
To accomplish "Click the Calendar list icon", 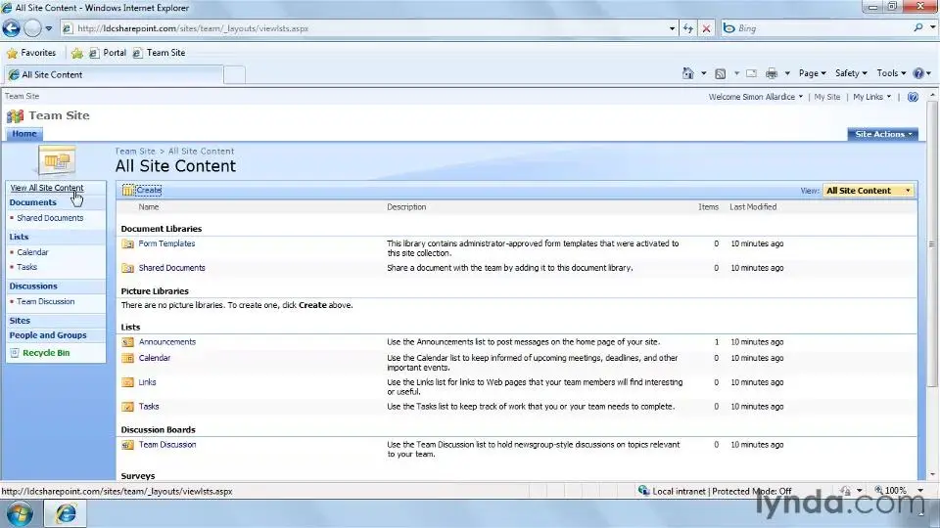I will (x=127, y=358).
